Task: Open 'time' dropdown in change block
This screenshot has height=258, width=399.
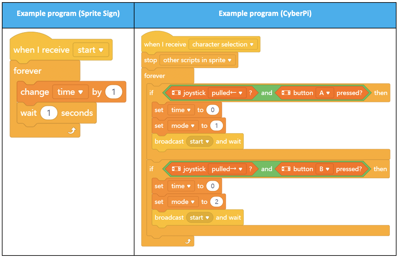Action: point(70,92)
